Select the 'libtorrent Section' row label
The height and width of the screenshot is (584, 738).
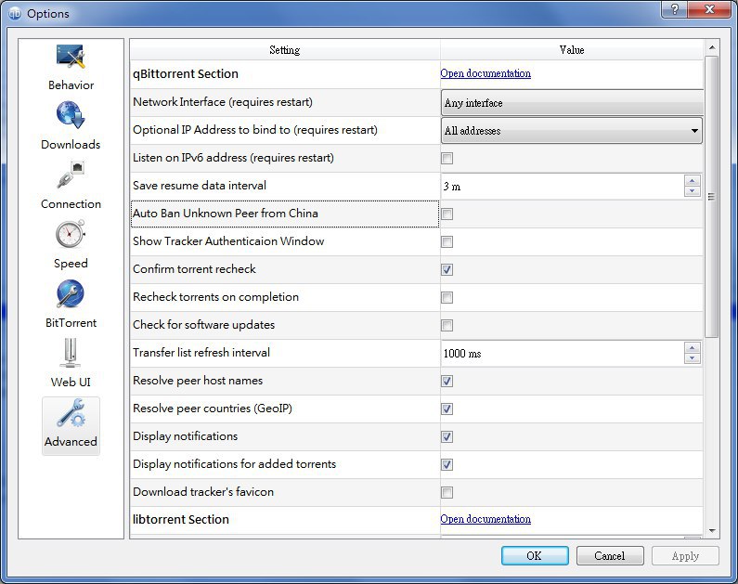[181, 520]
